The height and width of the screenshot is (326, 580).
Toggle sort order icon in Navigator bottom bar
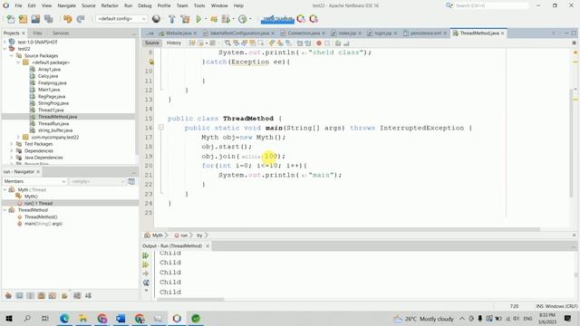[x=89, y=296]
